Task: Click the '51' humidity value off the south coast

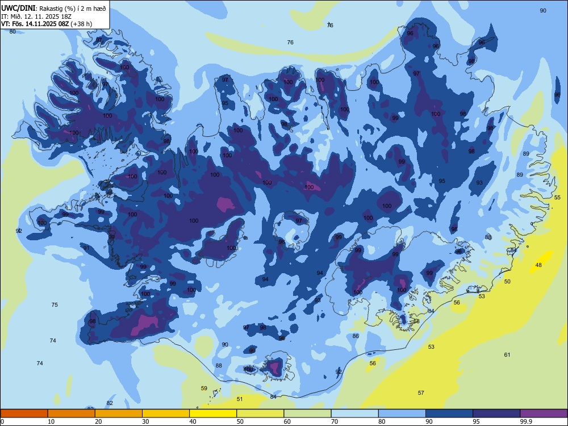Action: point(240,399)
